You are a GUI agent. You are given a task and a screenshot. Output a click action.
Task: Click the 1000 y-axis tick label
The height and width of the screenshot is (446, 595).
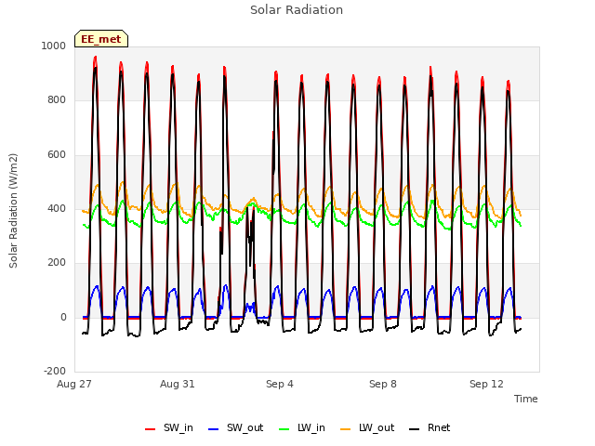point(54,46)
